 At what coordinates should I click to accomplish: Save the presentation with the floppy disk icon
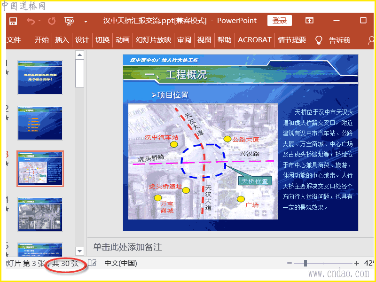13,21
